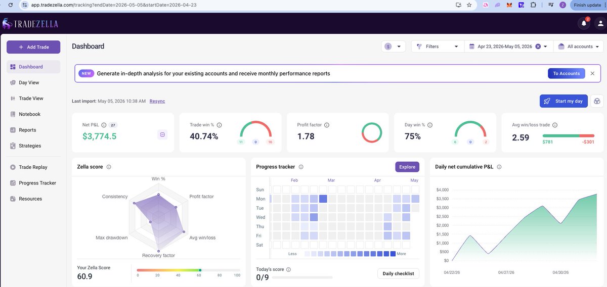Click the 60.9 Zella Score value
The width and height of the screenshot is (607, 287).
click(84, 276)
